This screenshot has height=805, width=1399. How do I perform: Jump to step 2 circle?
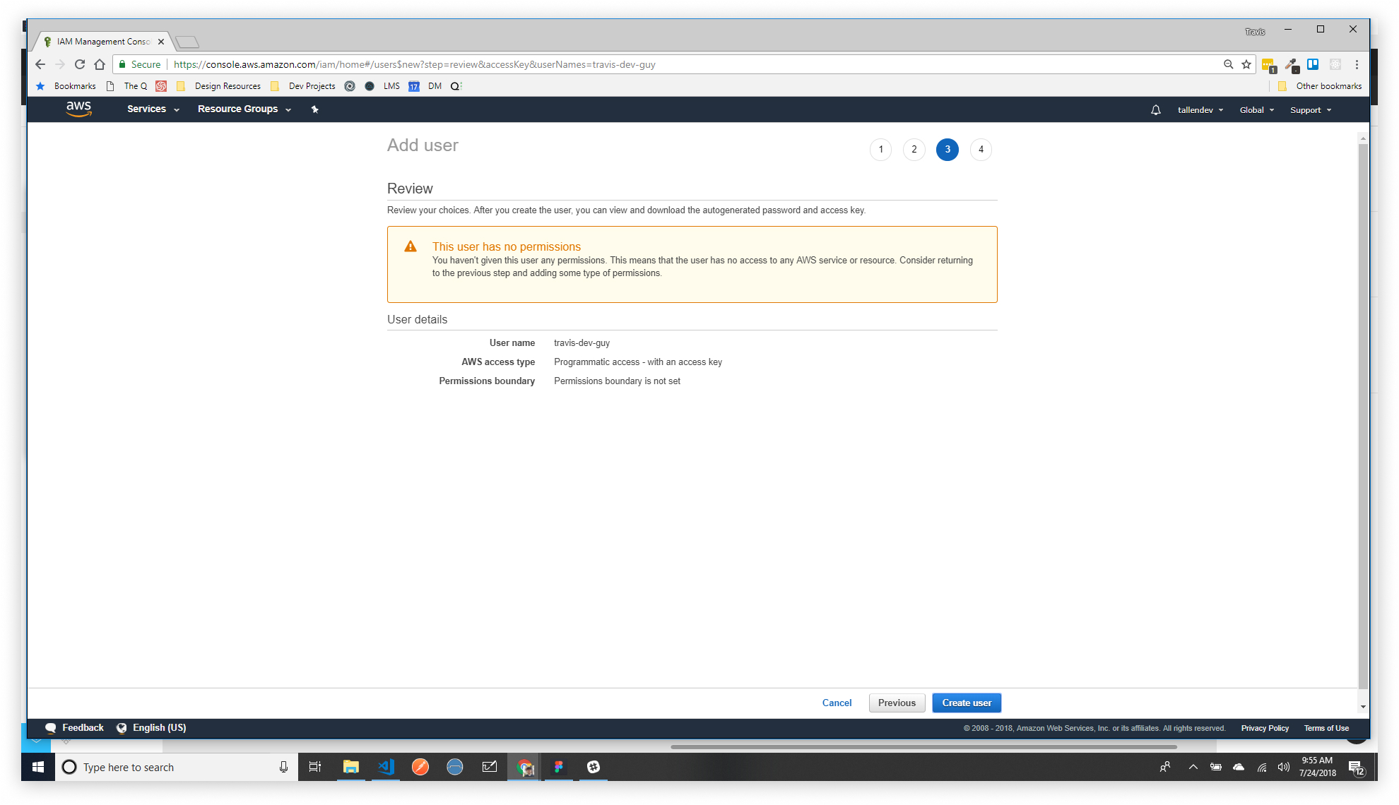click(x=914, y=150)
